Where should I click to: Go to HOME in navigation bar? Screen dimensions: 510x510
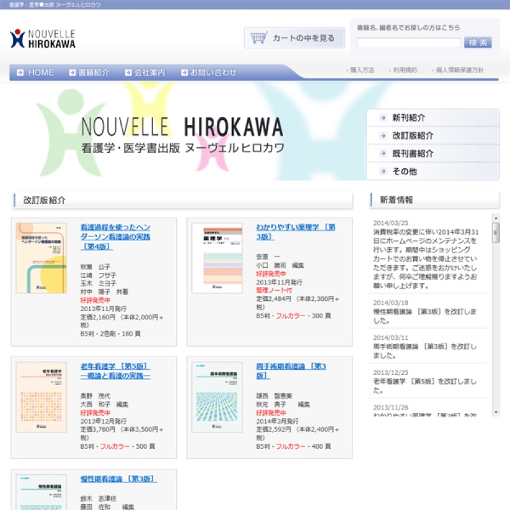point(36,72)
